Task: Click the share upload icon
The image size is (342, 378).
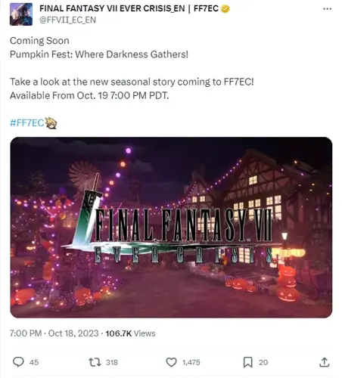Action: [x=325, y=362]
